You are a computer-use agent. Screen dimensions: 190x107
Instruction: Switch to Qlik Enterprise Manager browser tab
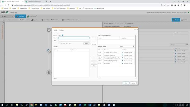click(36, 2)
